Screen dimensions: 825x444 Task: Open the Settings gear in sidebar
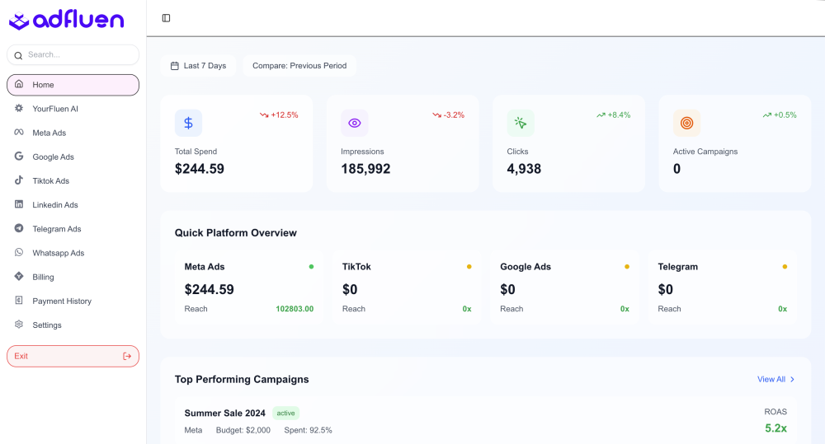pos(46,325)
